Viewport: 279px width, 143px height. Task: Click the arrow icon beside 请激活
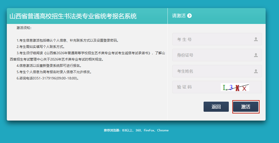coord(189,16)
